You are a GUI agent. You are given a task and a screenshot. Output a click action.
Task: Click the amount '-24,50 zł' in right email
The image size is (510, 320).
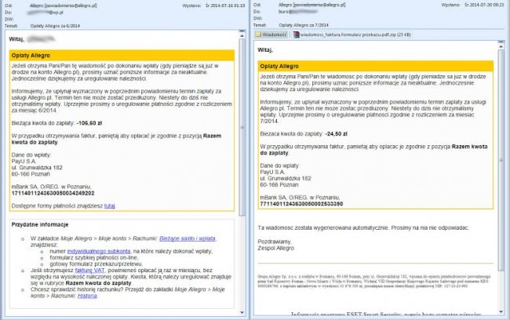[336, 134]
